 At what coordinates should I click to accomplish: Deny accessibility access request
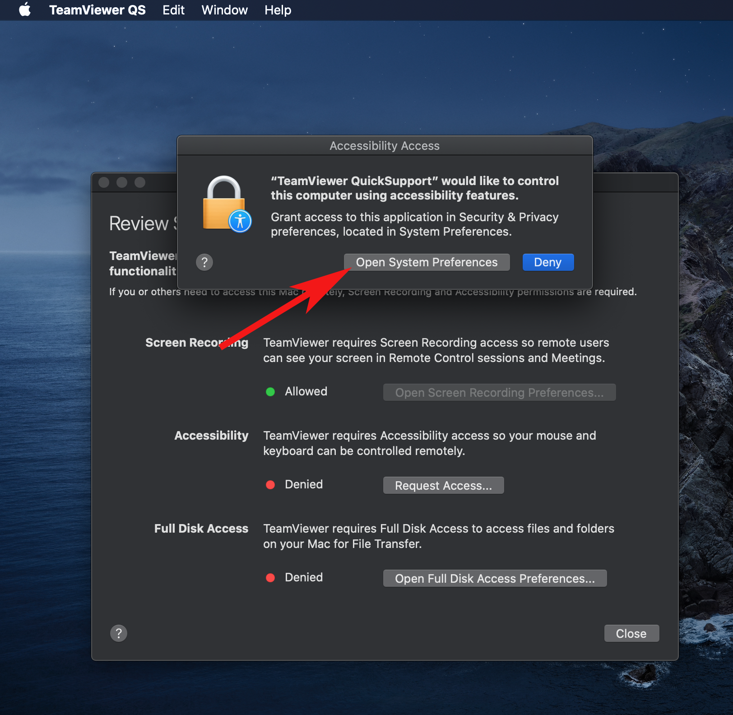(x=548, y=262)
